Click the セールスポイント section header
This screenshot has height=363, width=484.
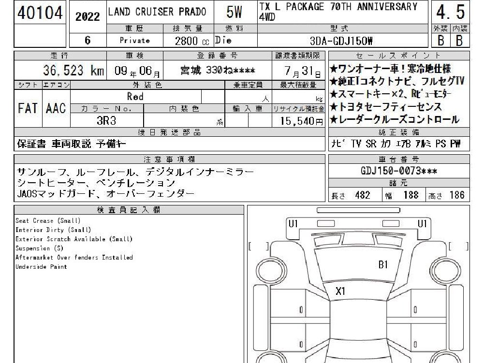(398, 56)
